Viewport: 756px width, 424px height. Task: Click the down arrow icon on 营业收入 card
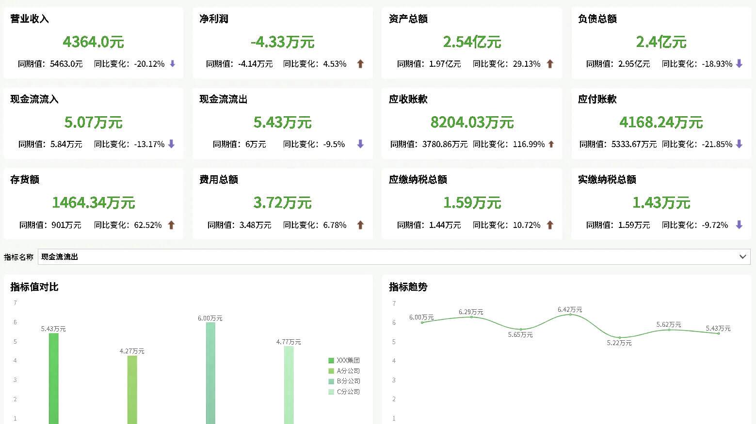click(x=172, y=63)
